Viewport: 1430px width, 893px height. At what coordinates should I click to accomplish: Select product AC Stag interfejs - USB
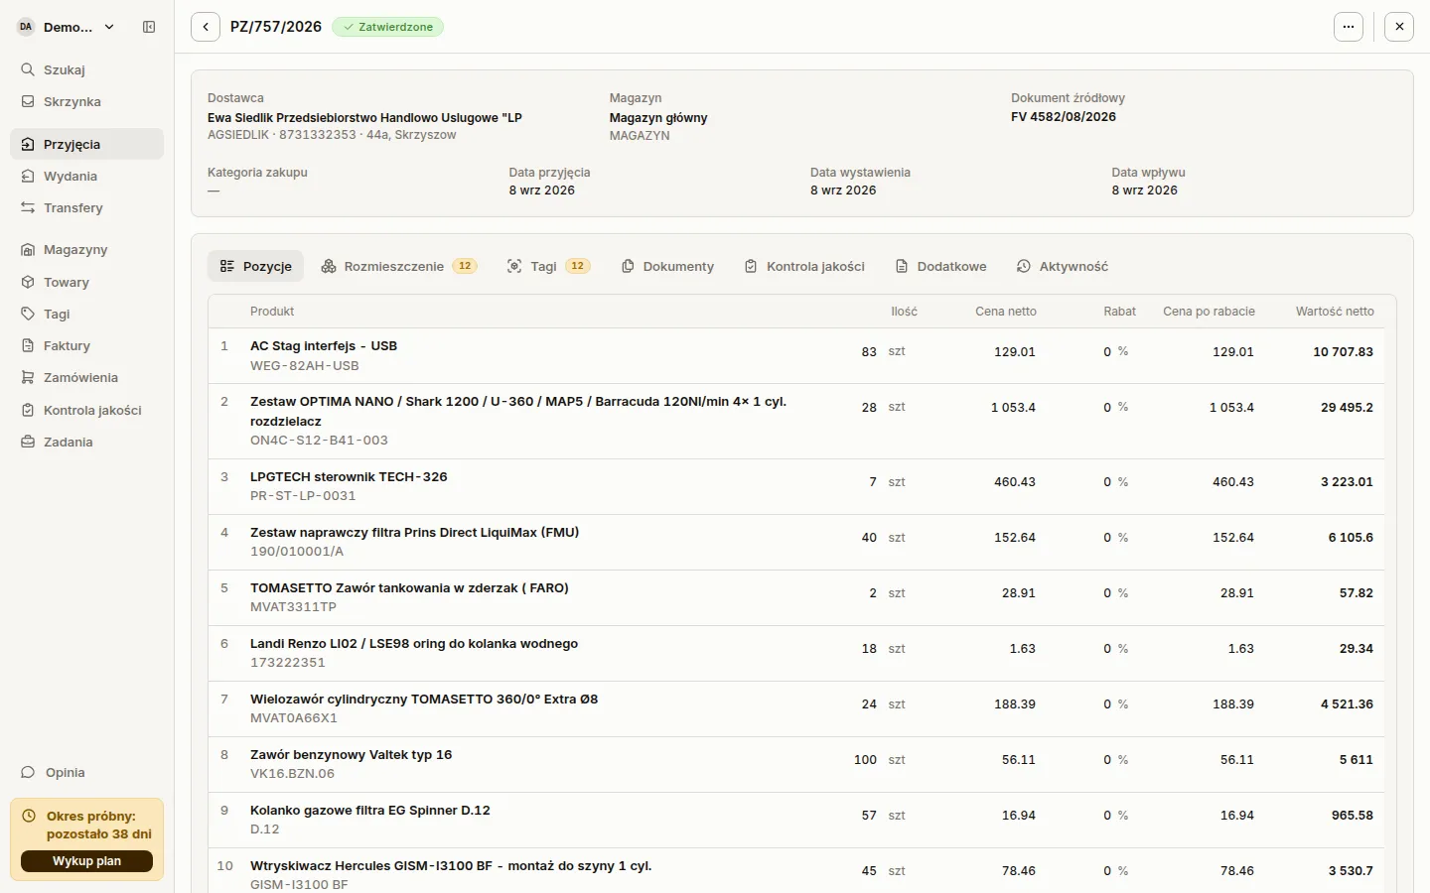click(324, 346)
